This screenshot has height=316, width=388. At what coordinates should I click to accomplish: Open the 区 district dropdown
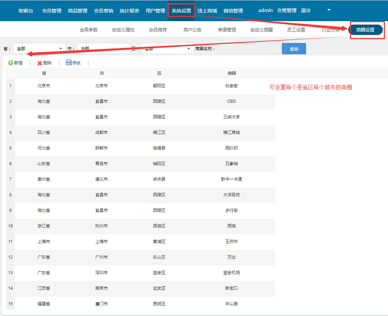pos(167,49)
